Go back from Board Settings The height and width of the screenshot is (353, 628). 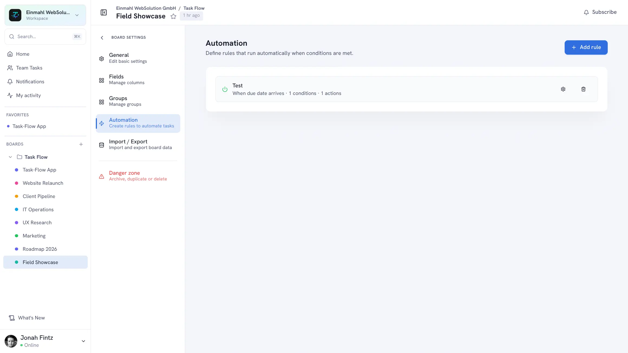coord(102,38)
